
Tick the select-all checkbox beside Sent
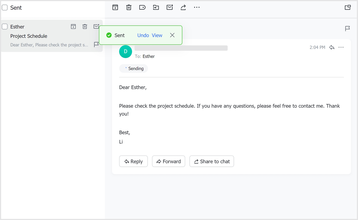[x=5, y=8]
